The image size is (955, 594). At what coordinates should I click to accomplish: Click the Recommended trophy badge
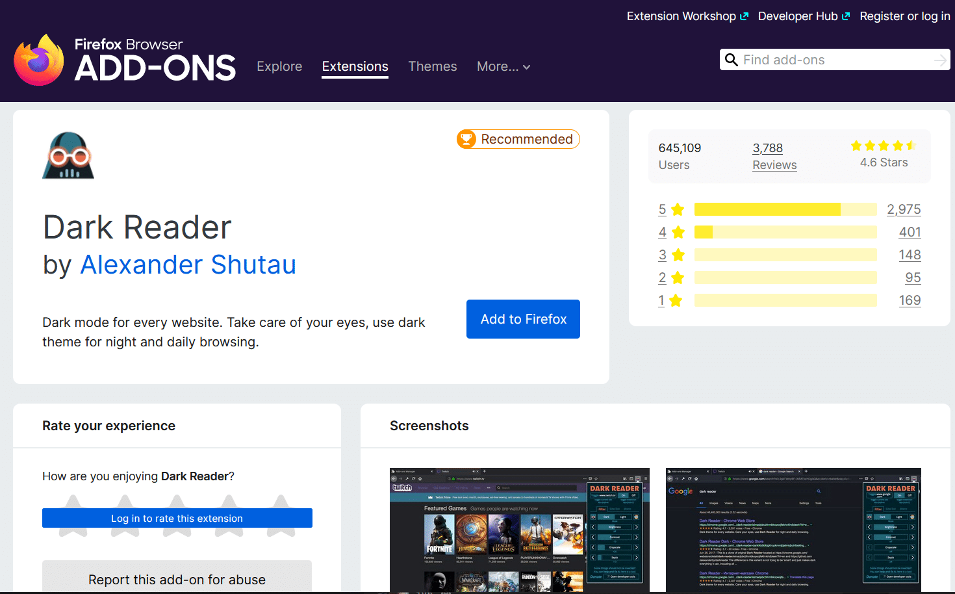[x=466, y=138]
